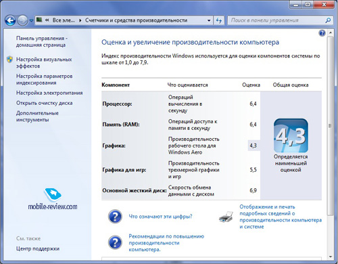This screenshot has width=338, height=264.
Task: Click the 'Графика:' row label
Action: [x=114, y=146]
